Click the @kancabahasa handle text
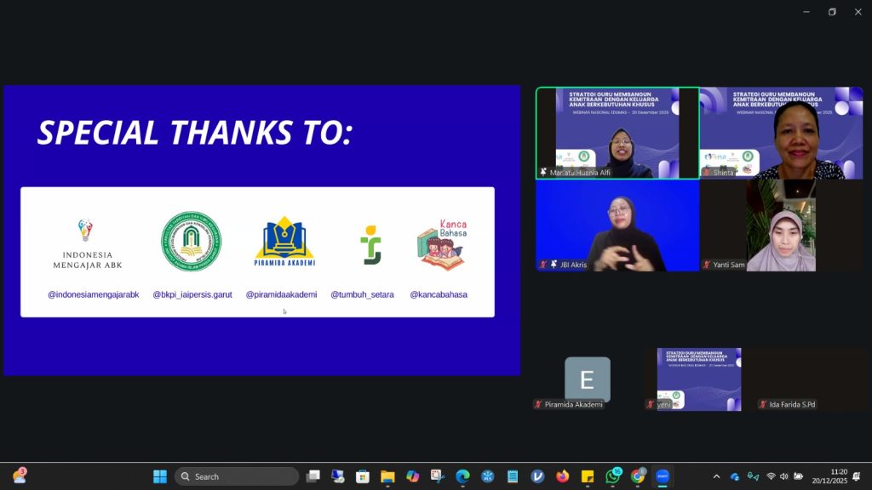 click(x=439, y=294)
